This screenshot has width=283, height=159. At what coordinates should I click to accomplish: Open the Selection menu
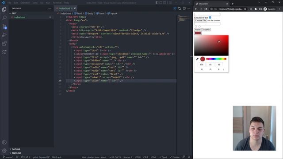tap(25, 3)
